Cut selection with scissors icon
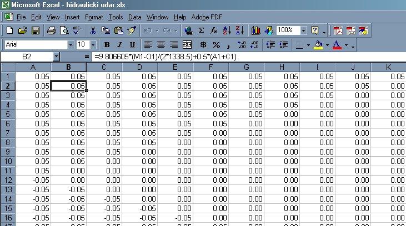Screen dimensions: 406x226 tap(93, 30)
